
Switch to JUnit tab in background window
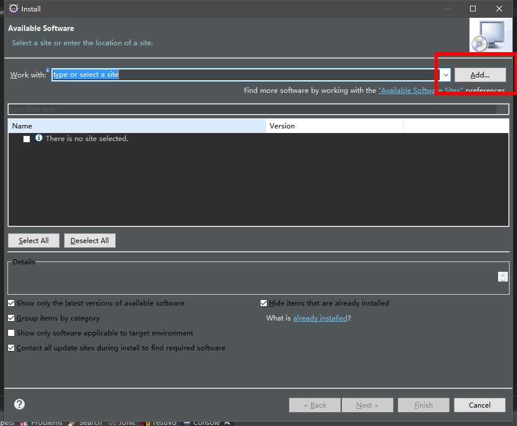pos(123,423)
